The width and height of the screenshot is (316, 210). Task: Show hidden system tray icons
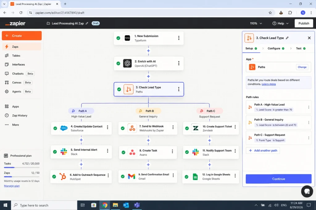pos(256,205)
